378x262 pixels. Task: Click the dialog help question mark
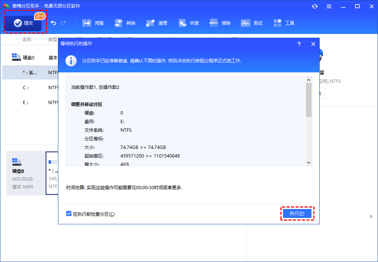(299, 44)
